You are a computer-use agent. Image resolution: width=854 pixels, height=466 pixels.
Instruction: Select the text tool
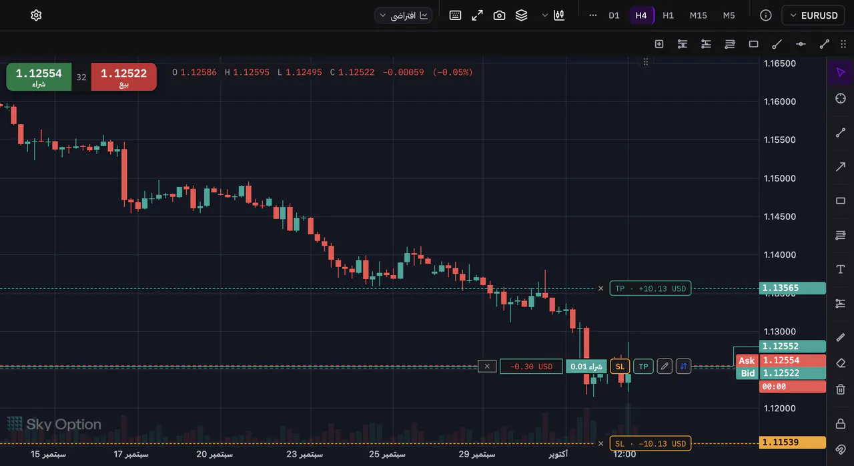click(x=841, y=269)
